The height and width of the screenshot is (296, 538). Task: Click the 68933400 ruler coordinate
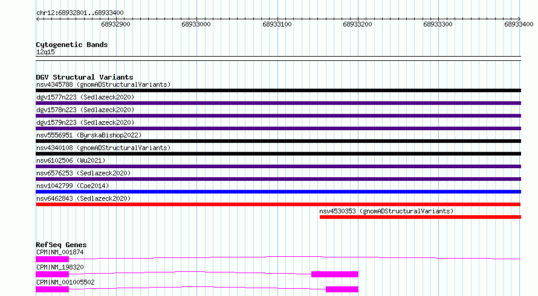(519, 24)
